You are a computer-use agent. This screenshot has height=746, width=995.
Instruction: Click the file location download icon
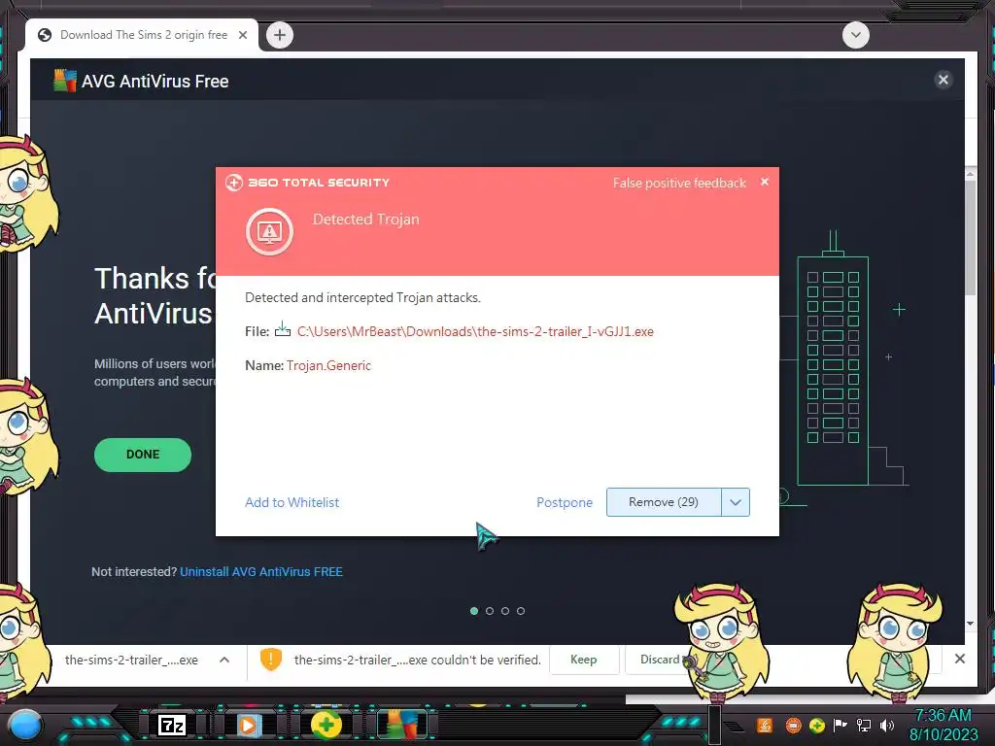tap(283, 330)
